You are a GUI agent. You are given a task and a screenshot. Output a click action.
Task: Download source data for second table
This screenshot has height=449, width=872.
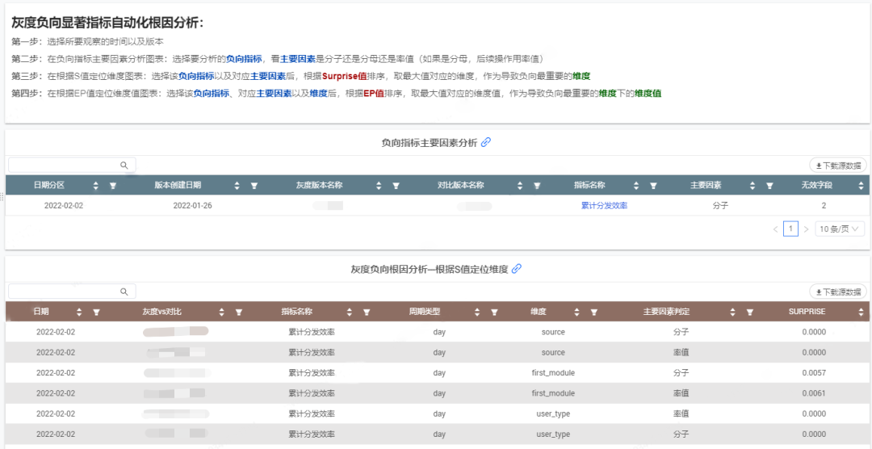point(838,292)
